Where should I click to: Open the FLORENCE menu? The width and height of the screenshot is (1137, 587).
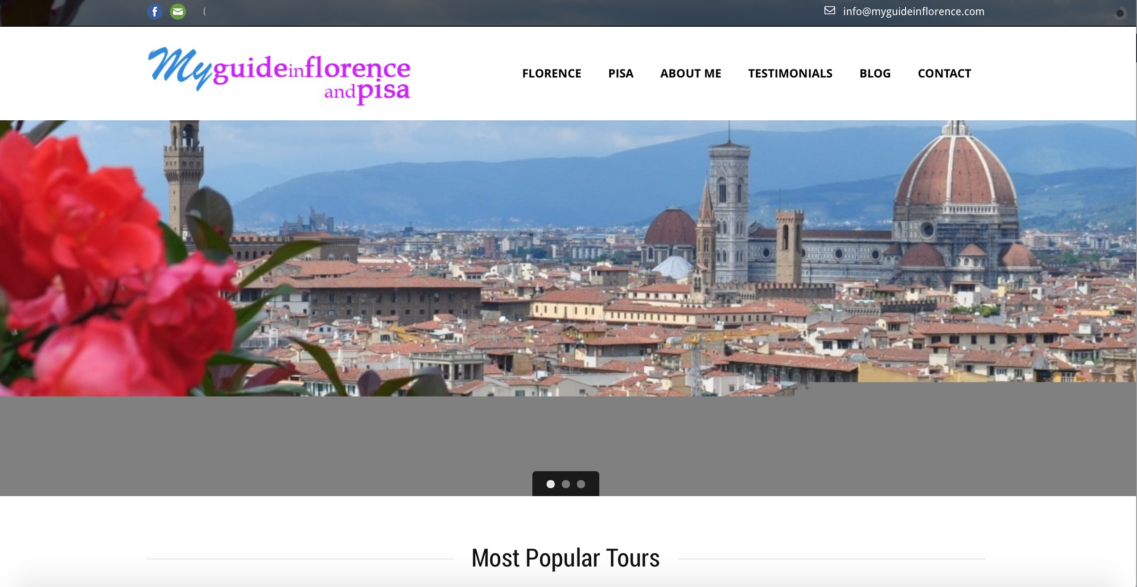[x=552, y=73]
